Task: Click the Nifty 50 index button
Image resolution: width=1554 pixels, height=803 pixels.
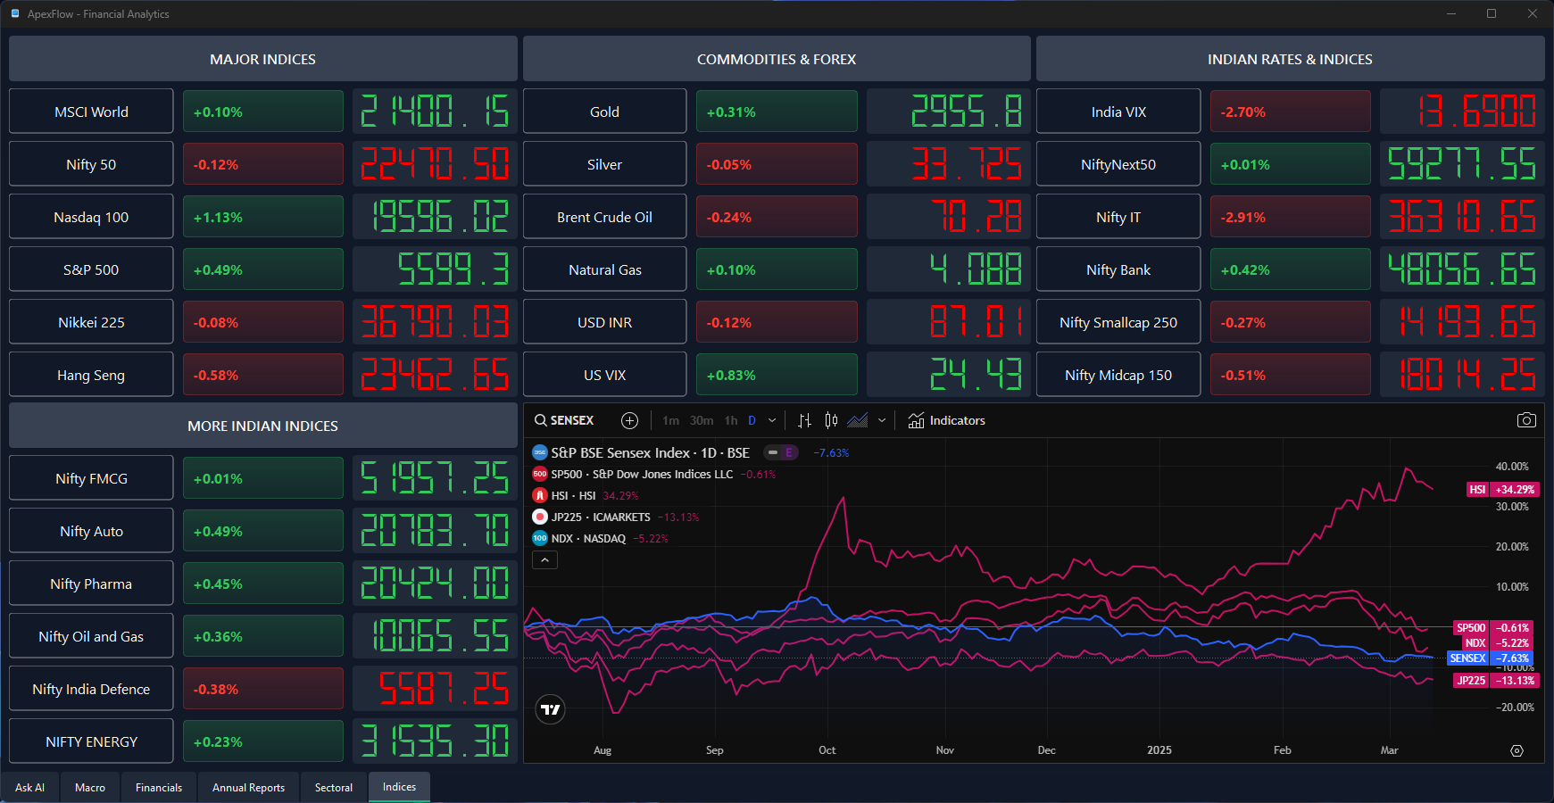Action: click(x=91, y=164)
